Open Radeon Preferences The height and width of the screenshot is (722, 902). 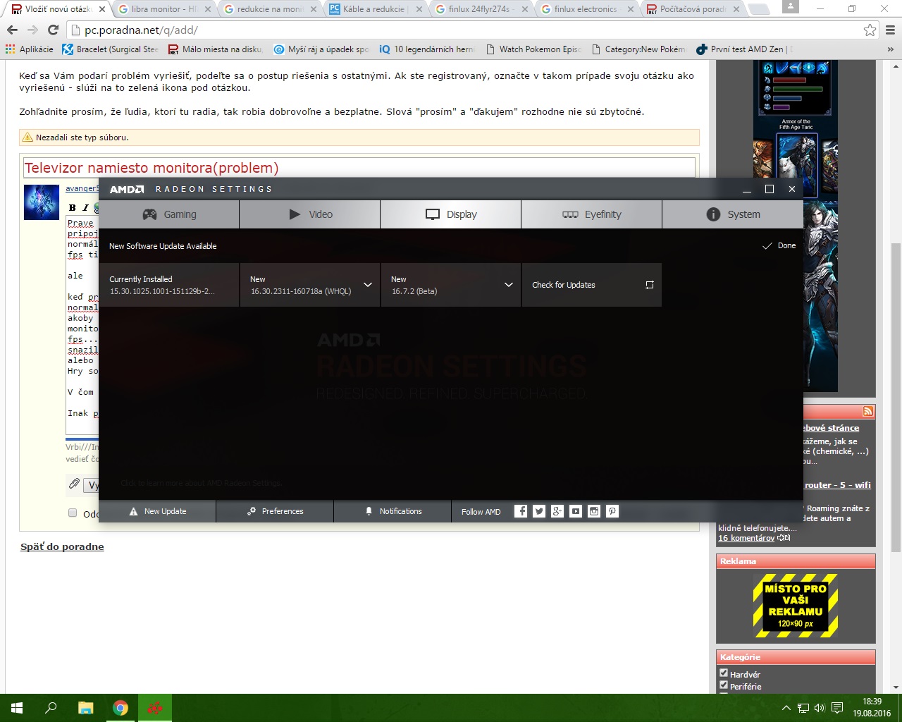[x=275, y=511]
